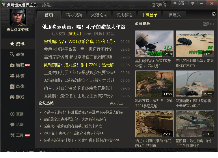Click video caption 黑礼帽出品：WOT欢乐合集
Viewport: 218px width, 158px height.
coord(153,63)
